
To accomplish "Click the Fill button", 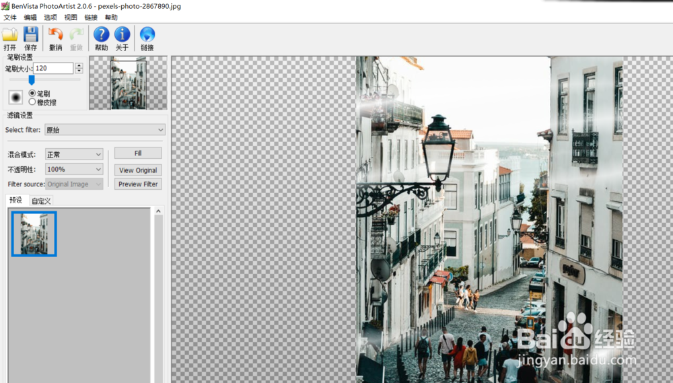I will 138,153.
